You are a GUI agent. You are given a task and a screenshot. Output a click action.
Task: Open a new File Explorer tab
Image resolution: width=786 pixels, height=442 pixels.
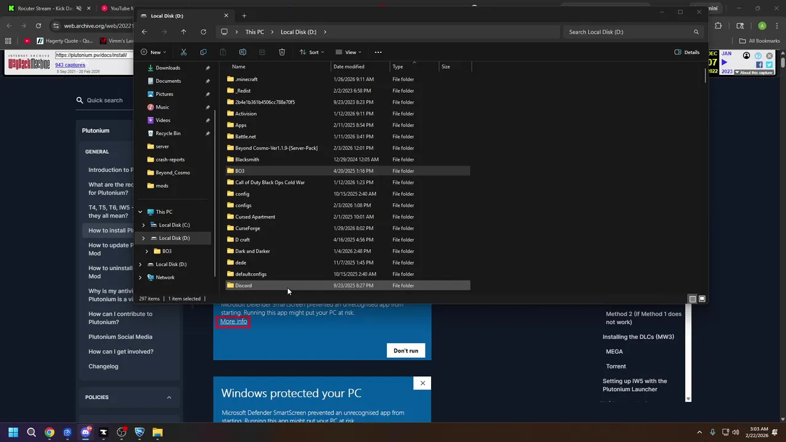click(x=244, y=15)
